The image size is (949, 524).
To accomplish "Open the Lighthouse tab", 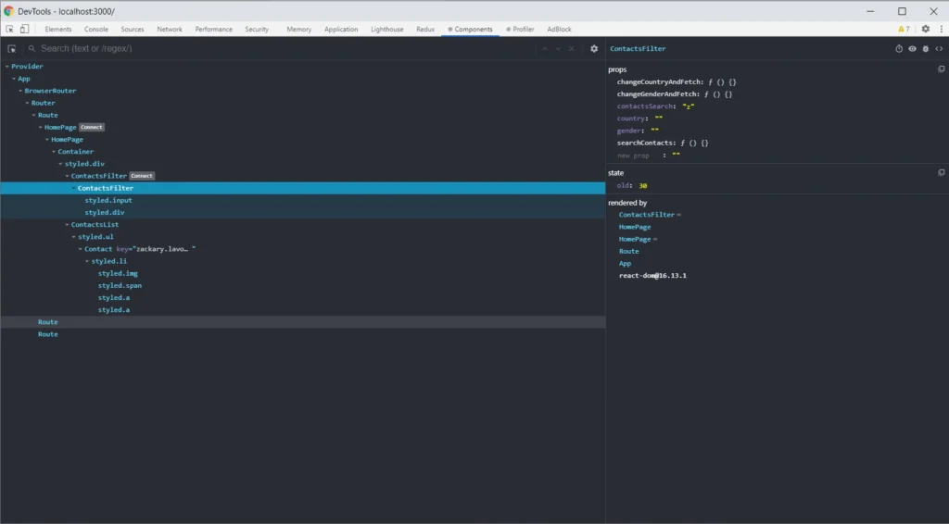I will [x=386, y=29].
